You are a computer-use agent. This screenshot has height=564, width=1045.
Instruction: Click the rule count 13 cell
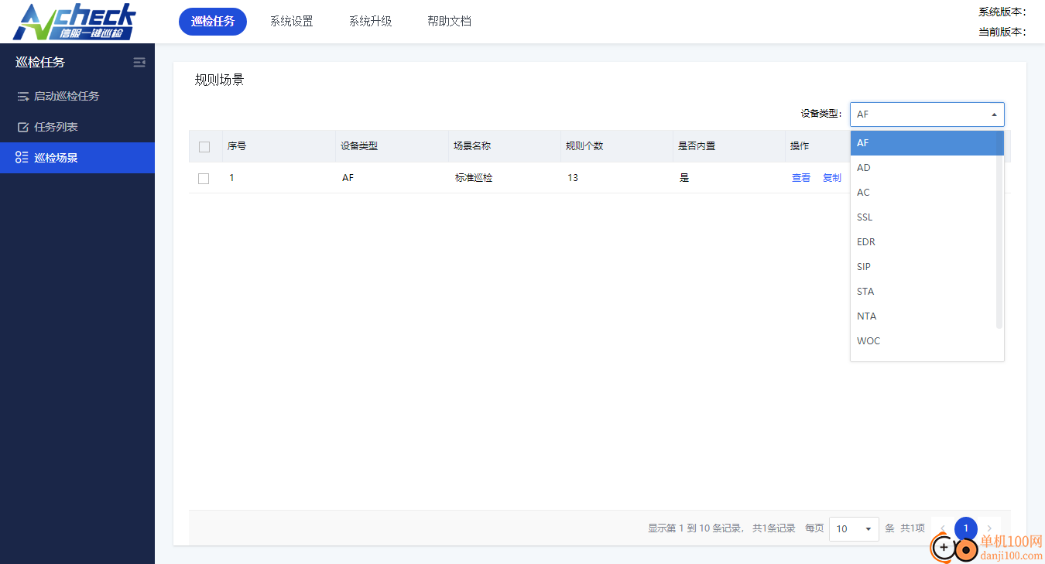click(x=573, y=178)
